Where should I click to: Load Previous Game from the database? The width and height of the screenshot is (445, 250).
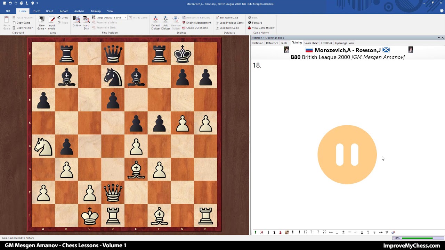pos(229,23)
